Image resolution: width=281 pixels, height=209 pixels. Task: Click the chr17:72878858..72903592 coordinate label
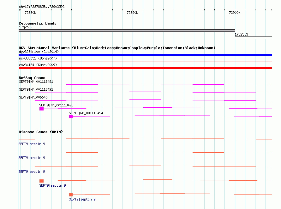(x=42, y=7)
